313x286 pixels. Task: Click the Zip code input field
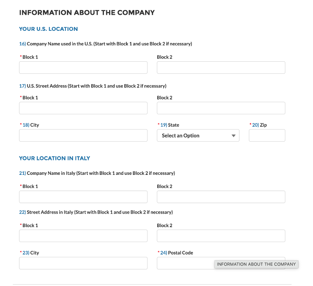[x=267, y=135]
